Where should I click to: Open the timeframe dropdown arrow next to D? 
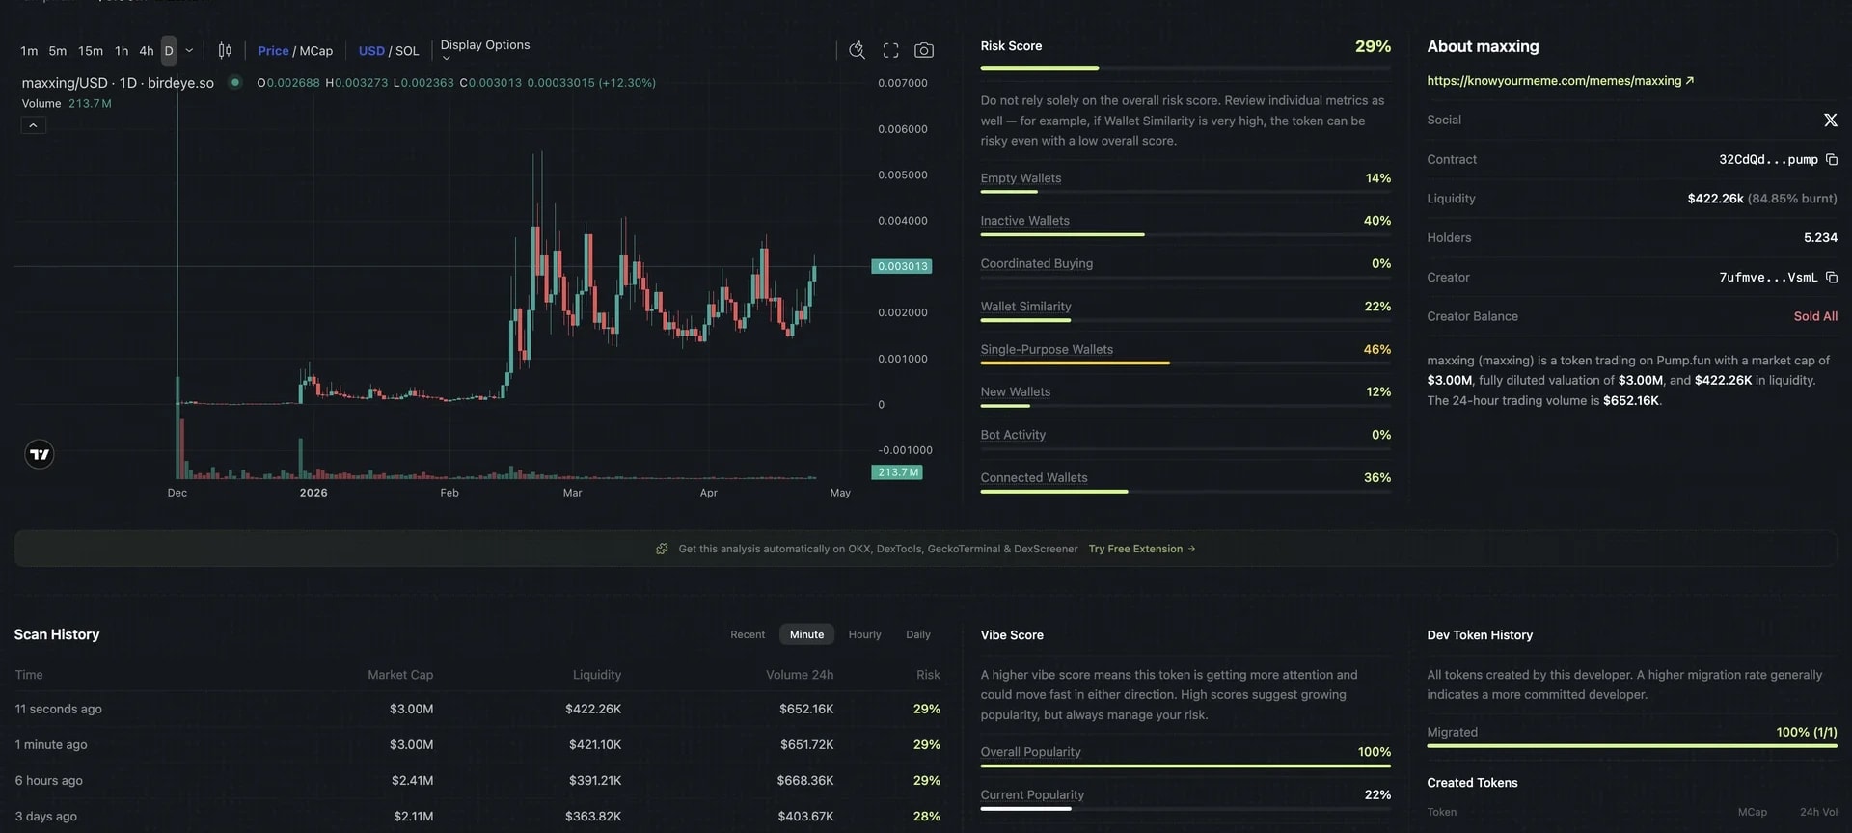189,50
